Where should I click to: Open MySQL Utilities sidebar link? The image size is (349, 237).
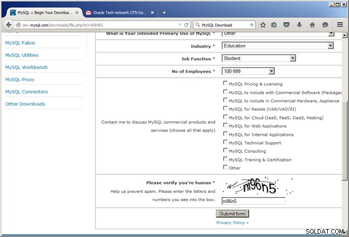tap(22, 55)
